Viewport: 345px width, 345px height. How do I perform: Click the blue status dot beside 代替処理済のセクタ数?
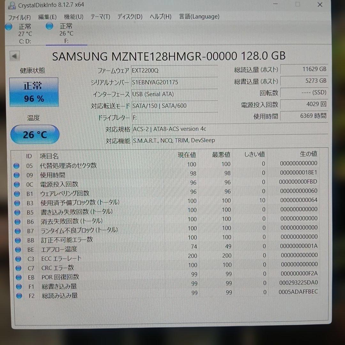[17, 165]
